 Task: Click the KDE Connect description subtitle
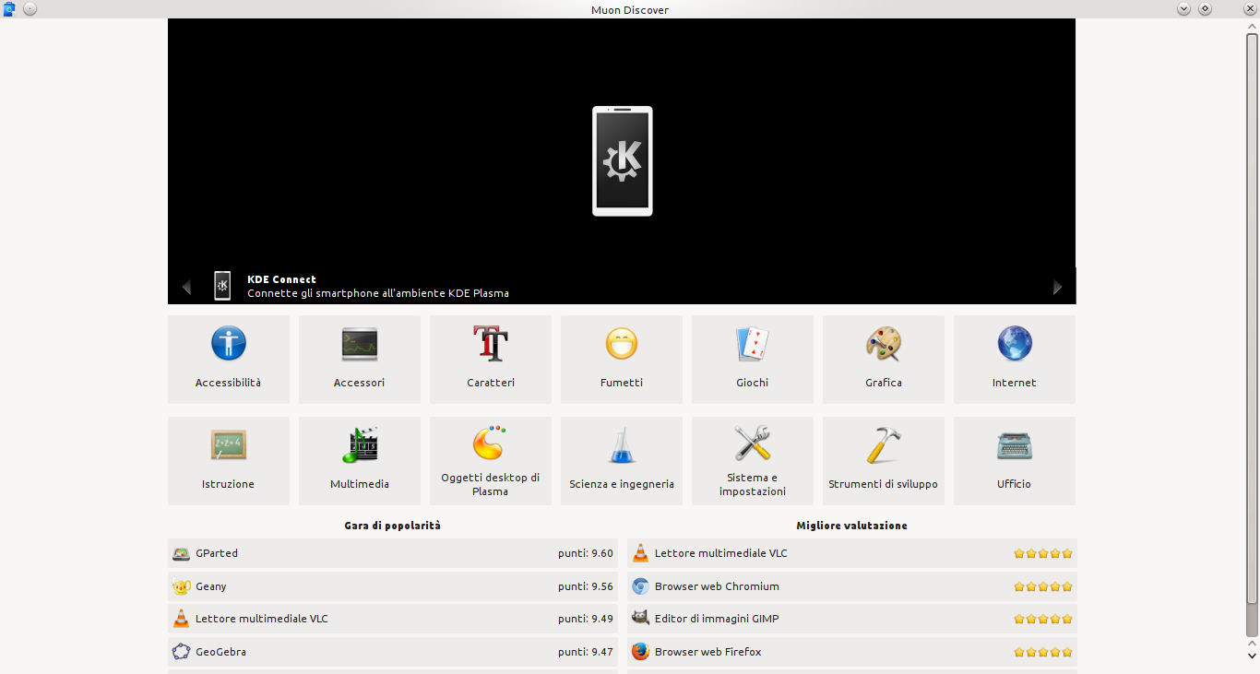point(378,293)
